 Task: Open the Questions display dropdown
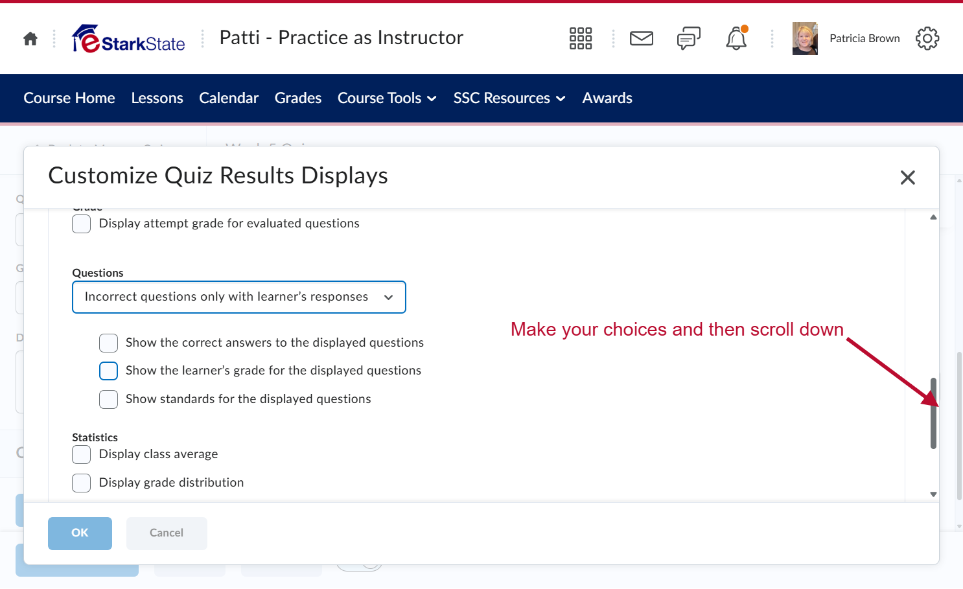point(239,297)
